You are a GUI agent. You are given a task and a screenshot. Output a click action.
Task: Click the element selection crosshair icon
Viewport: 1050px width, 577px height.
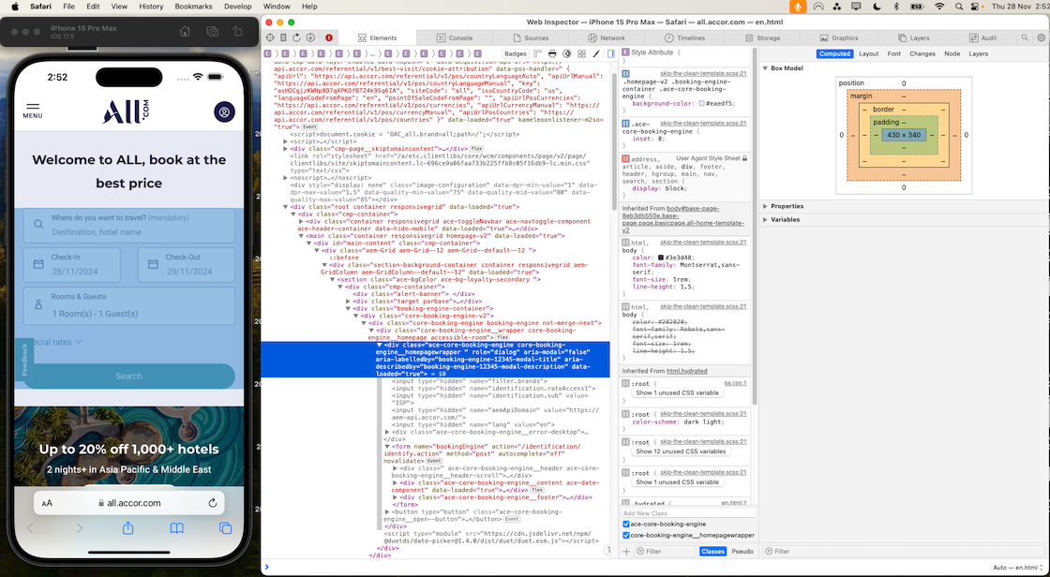coord(269,37)
